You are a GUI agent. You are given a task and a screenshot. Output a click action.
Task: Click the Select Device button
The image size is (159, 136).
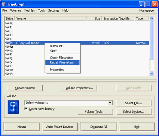134,112
